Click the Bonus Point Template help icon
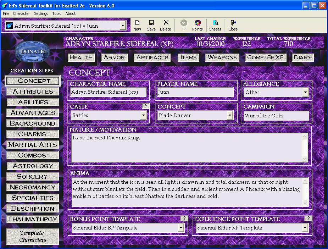 point(184,218)
